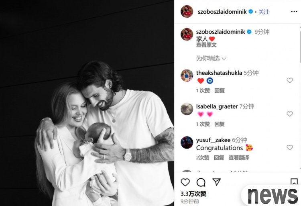Open szoboszlaidominik header profile picture
Image resolution: width=301 pixels, height=206 pixels.
(x=187, y=12)
